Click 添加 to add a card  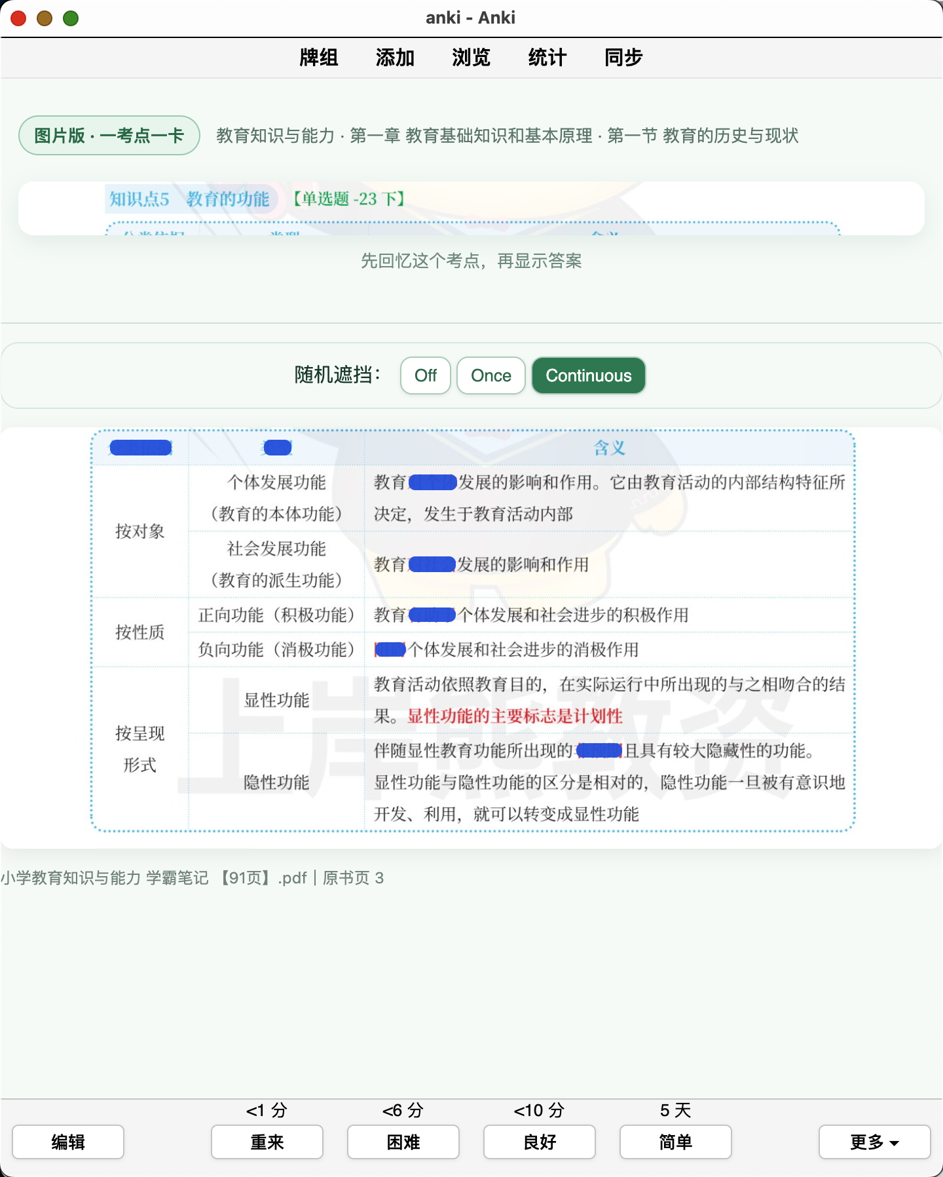(x=395, y=58)
